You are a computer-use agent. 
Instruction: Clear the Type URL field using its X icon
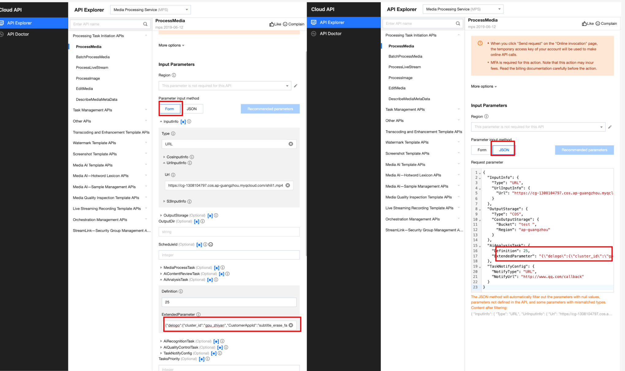290,144
